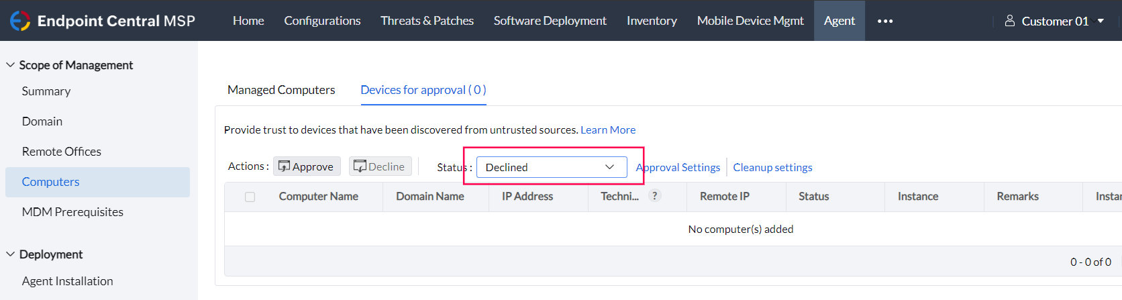The height and width of the screenshot is (300, 1122).
Task: Open the Learn More link
Action: click(608, 130)
